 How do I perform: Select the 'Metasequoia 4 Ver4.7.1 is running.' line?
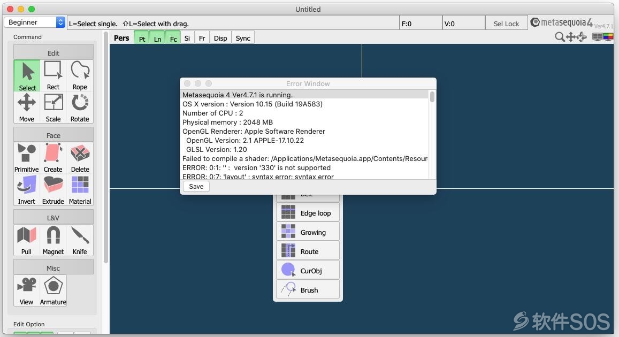point(305,95)
